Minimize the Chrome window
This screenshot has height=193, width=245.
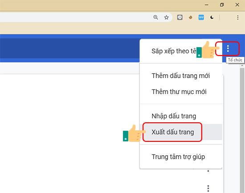(207, 5)
